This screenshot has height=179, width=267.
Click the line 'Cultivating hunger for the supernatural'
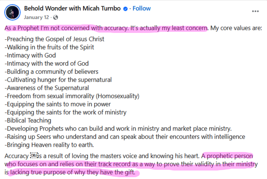(x=58, y=80)
